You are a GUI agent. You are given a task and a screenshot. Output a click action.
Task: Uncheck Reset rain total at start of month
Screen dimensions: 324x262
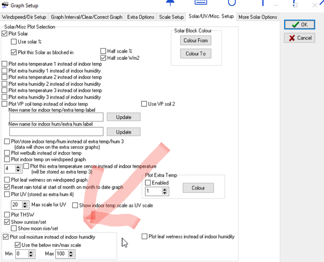[x=7, y=187]
